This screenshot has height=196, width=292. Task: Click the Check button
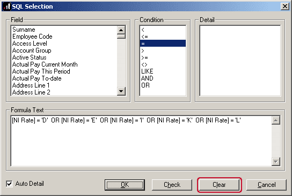point(172,185)
